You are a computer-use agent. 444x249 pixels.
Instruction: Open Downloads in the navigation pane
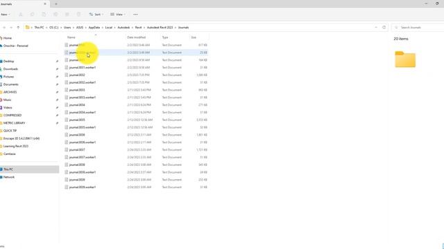10,69
